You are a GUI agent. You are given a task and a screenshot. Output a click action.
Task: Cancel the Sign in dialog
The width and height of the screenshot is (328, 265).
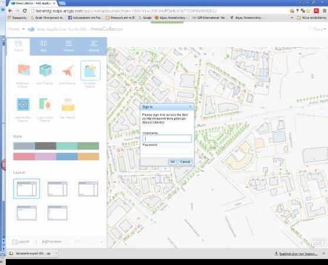[185, 162]
